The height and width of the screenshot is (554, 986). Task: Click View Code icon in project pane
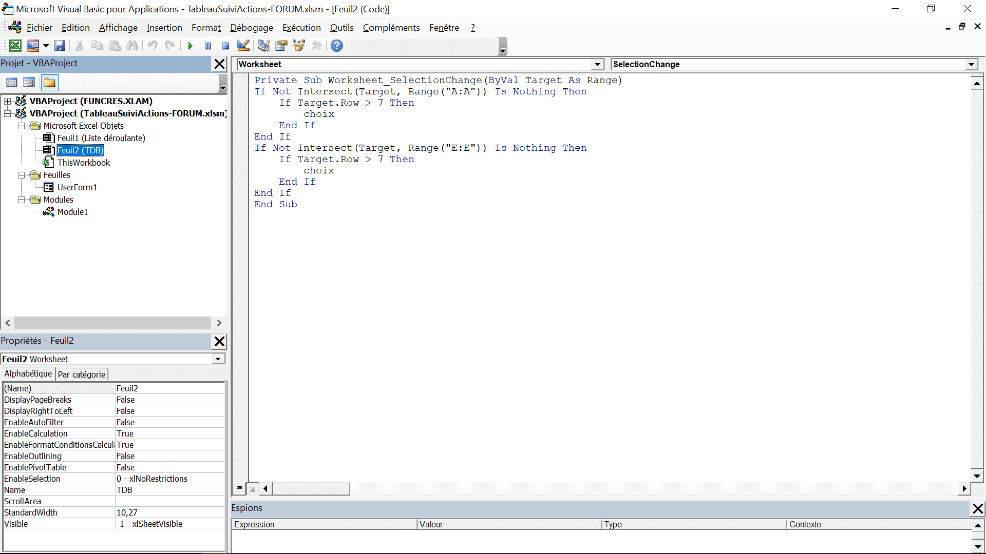click(x=12, y=83)
